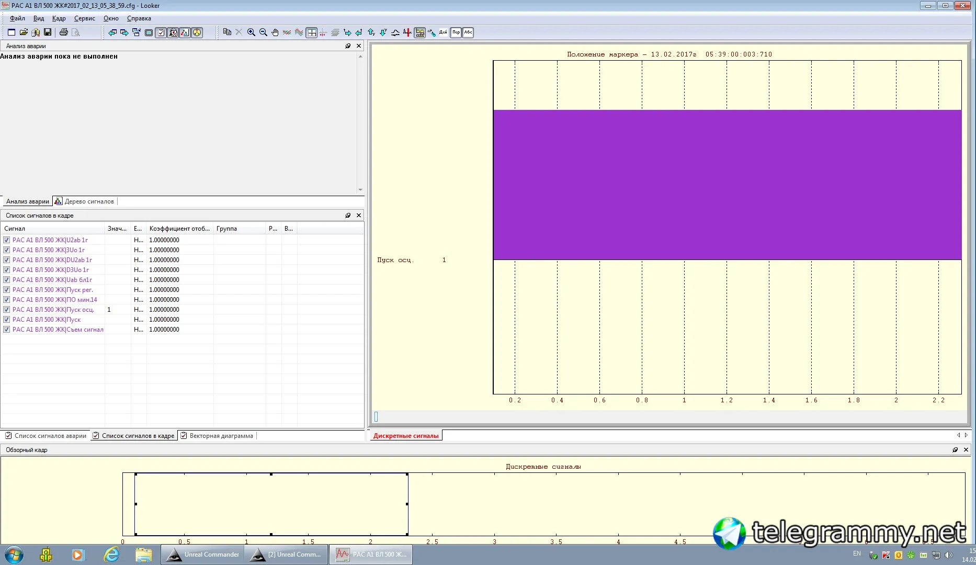Click the Абс toolbar button
This screenshot has height=565, width=976.
[x=468, y=32]
